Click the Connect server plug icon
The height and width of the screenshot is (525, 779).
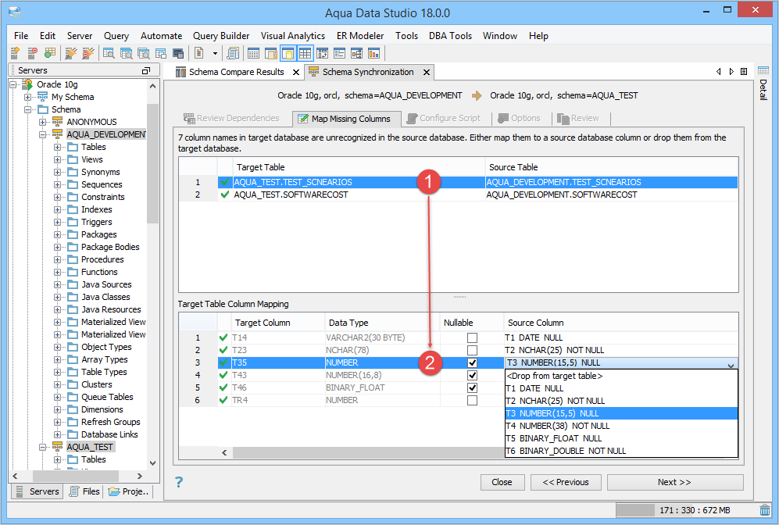[x=70, y=52]
